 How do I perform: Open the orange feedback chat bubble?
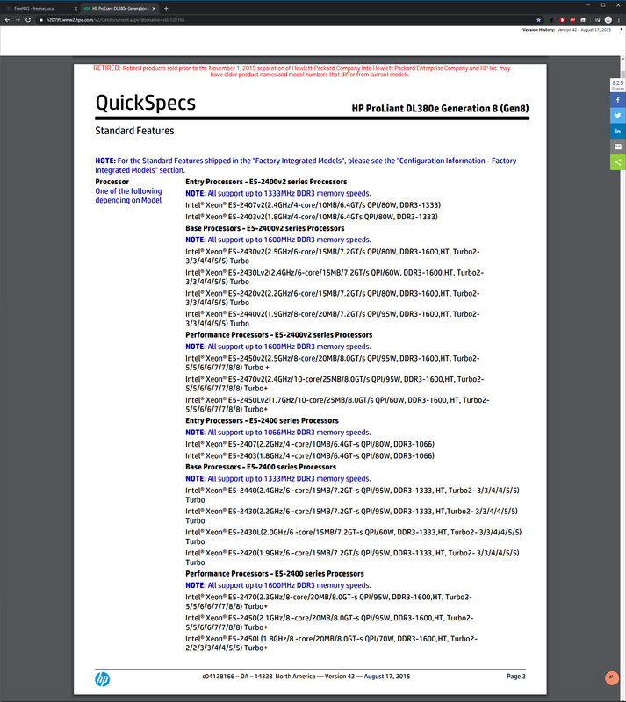click(x=612, y=677)
